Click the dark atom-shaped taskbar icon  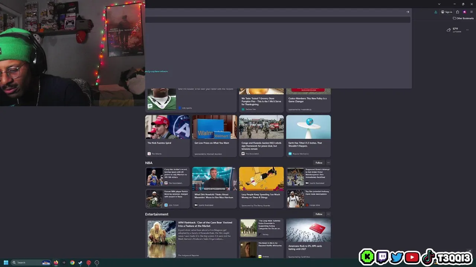point(64,263)
